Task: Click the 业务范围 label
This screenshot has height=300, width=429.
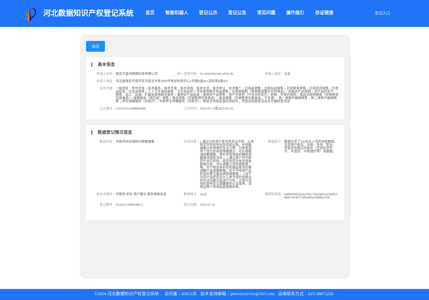Action: tap(108, 88)
